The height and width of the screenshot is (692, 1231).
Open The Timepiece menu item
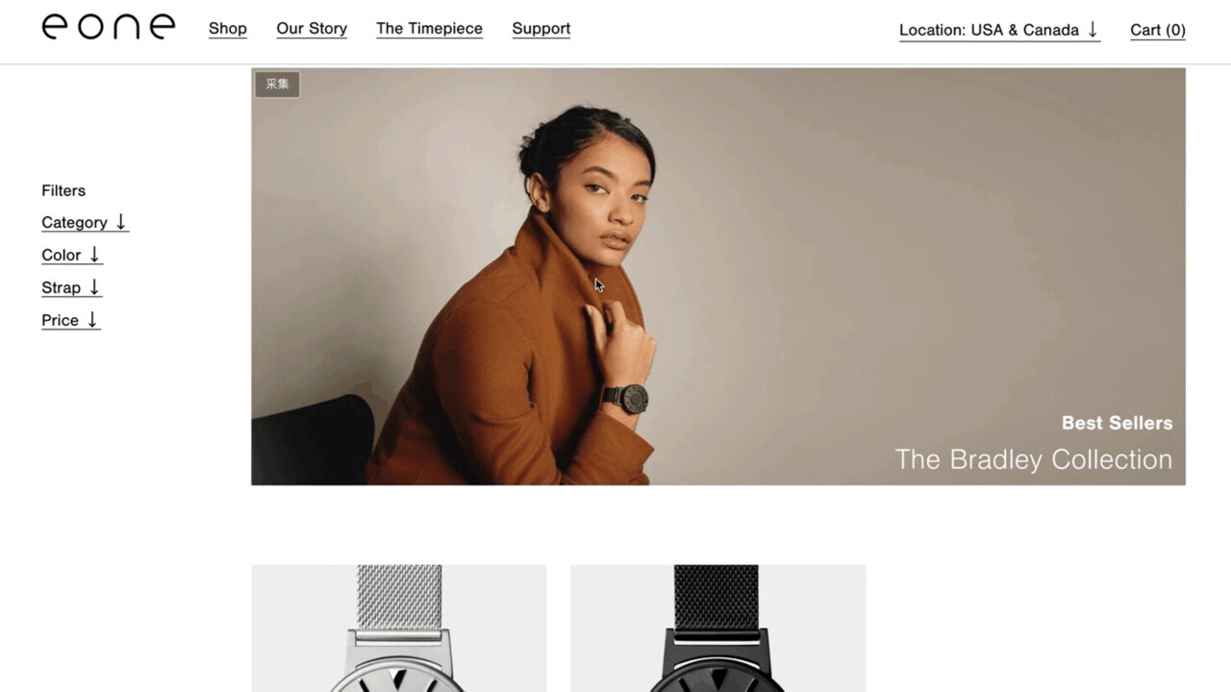click(429, 29)
